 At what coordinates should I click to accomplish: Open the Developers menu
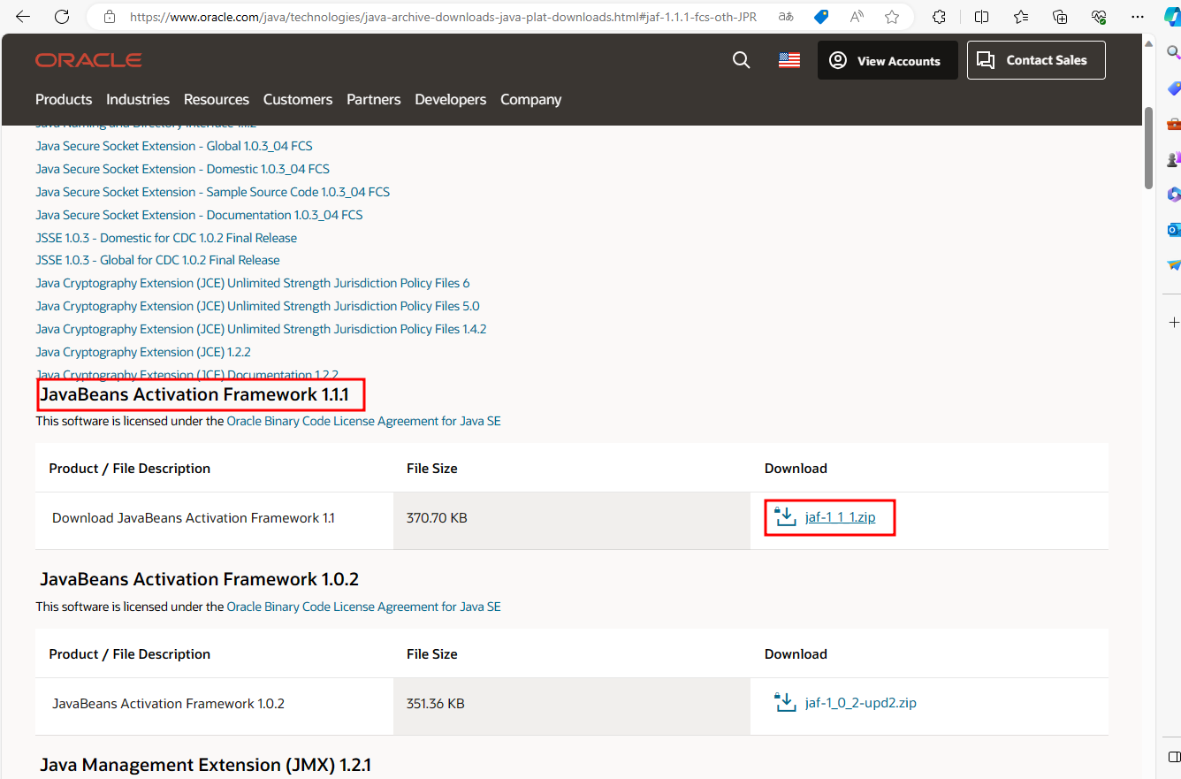pyautogui.click(x=451, y=99)
